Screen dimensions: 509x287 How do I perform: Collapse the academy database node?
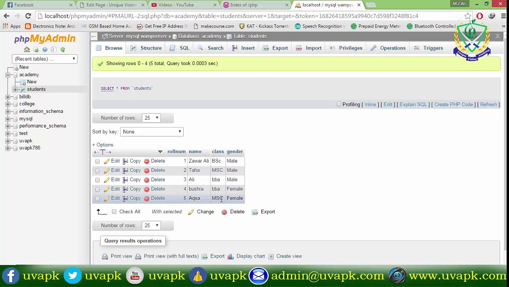click(8, 75)
